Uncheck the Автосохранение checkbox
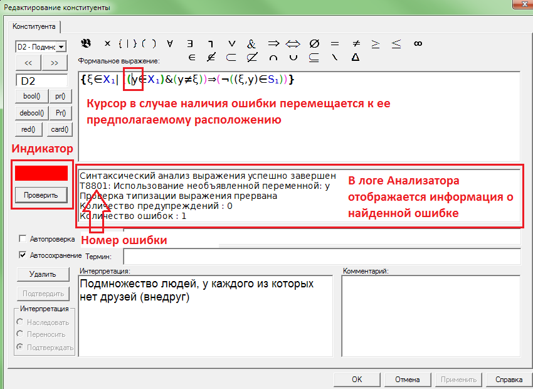Viewport: 533px width, 389px height. [23, 255]
